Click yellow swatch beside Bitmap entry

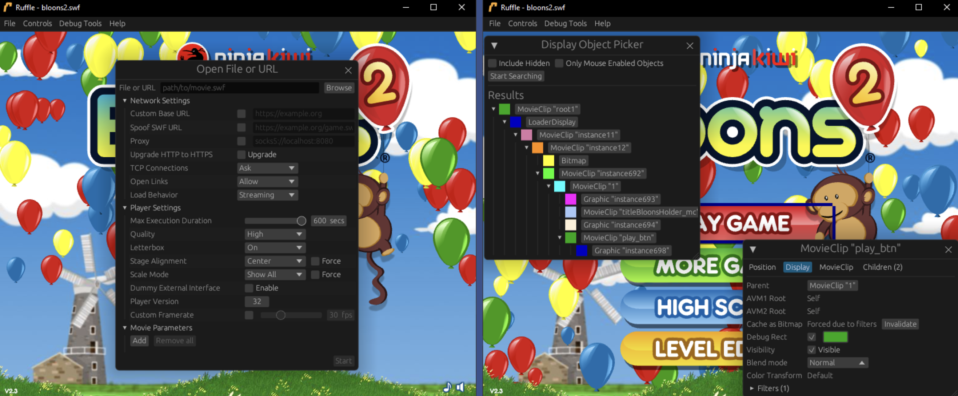pos(548,161)
